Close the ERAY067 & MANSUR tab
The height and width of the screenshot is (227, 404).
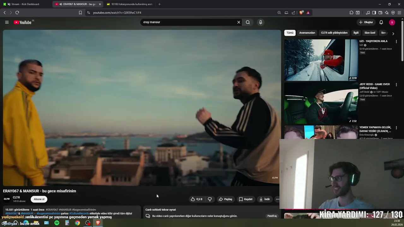(100, 4)
